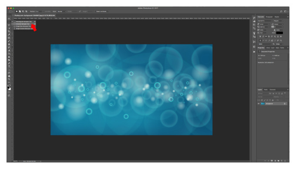Switch to the Glyphs tab
Image resolution: width=296 pixels, height=169 pixels.
point(277,17)
